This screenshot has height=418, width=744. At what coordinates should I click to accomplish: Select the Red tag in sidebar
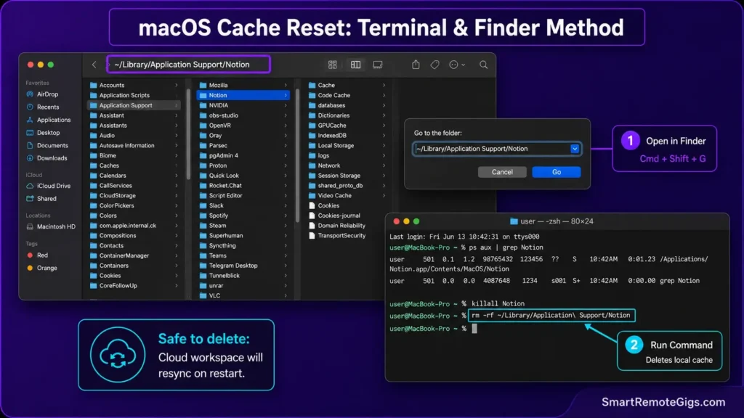tap(38, 255)
